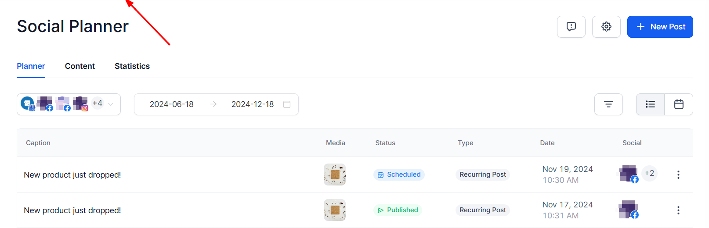
Task: Create a New Post
Action: 660,27
